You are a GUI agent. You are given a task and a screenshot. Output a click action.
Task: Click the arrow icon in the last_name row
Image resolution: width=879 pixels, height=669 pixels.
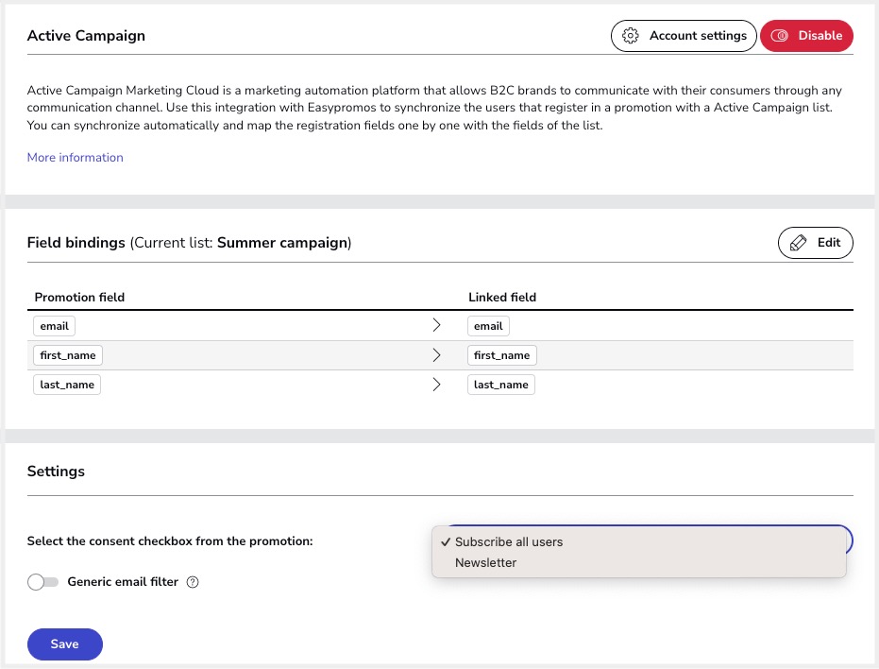pyautogui.click(x=436, y=385)
